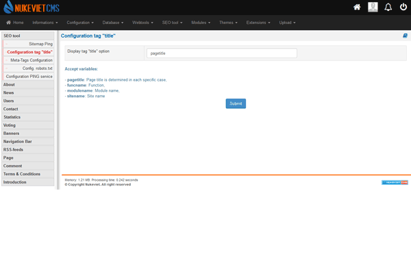
Task: Click the home icon in top header
Action: (x=357, y=7)
